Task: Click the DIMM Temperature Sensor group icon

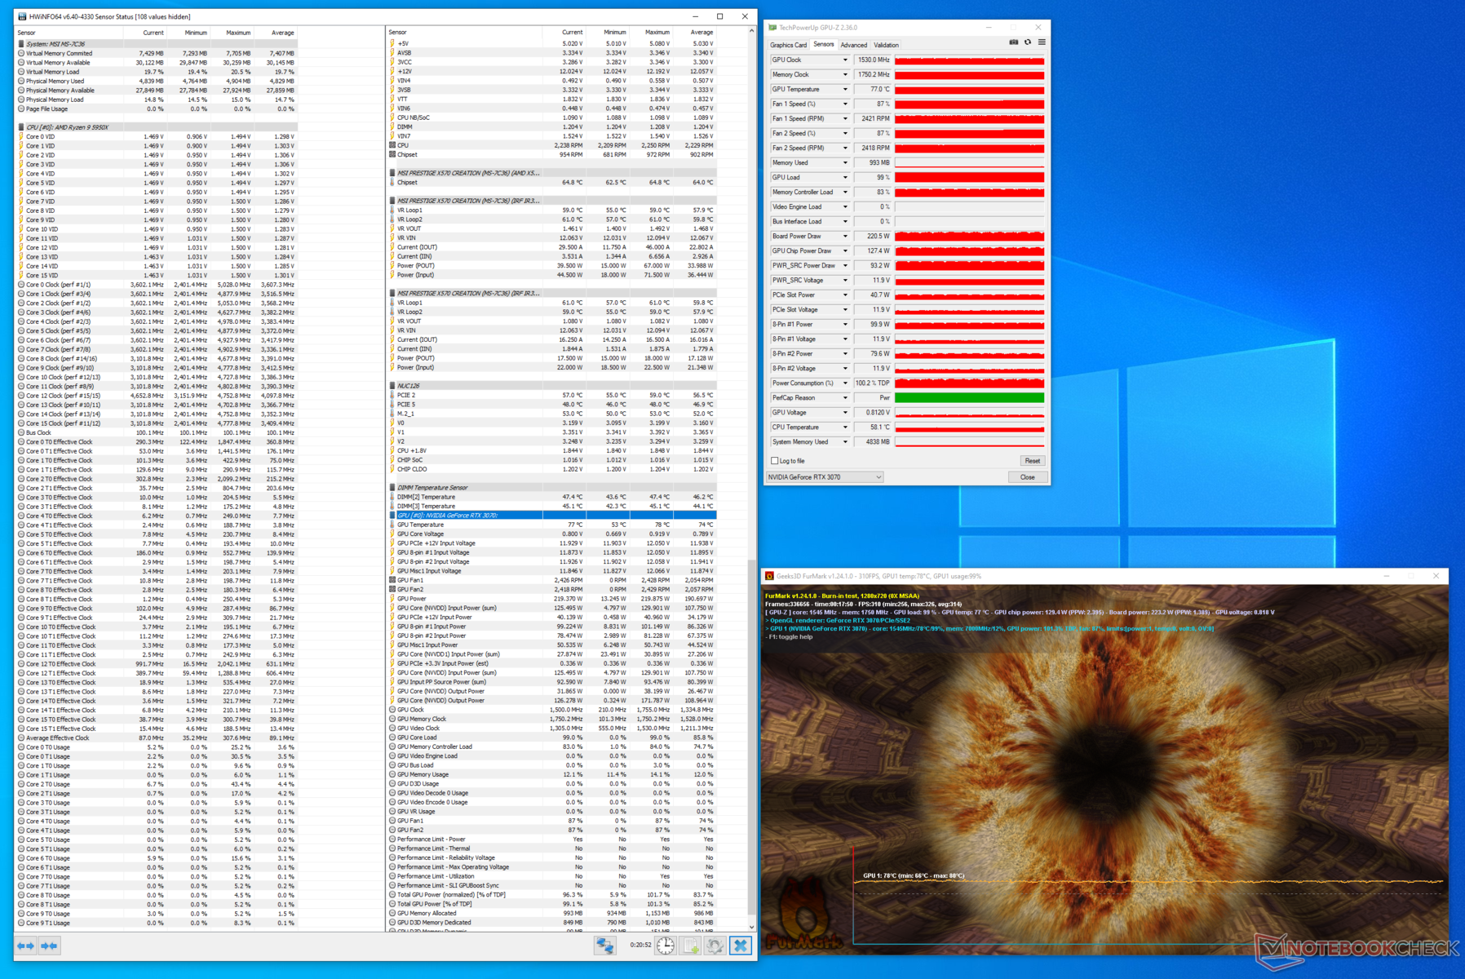Action: click(x=392, y=488)
